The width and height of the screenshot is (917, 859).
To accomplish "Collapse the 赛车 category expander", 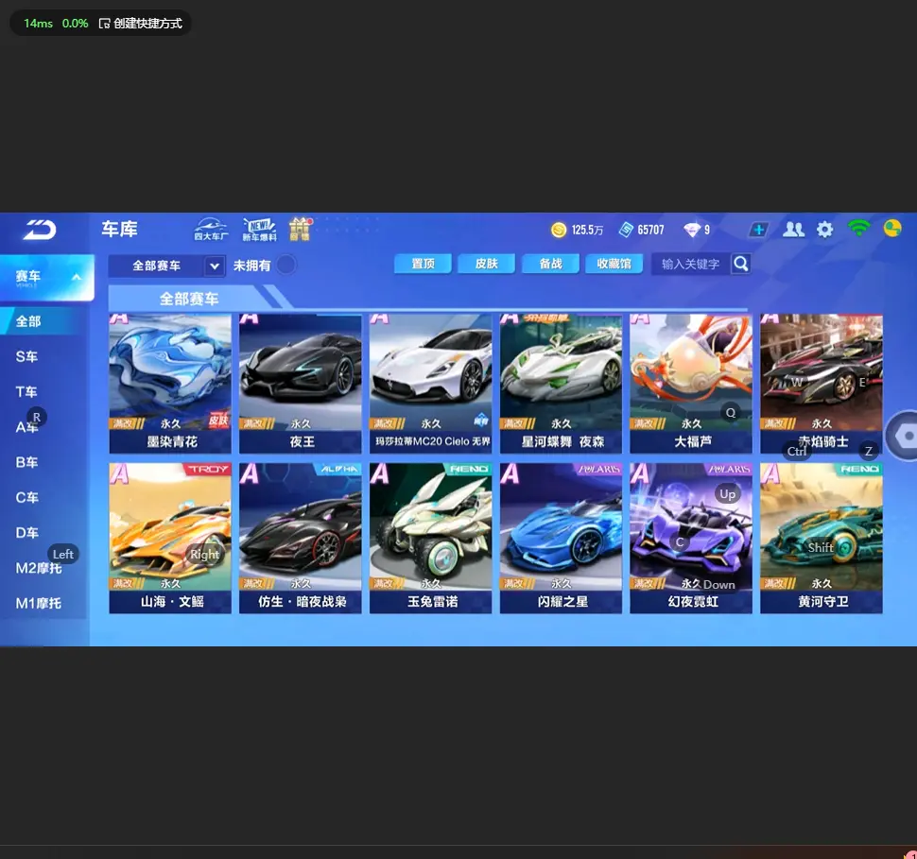I will (76, 277).
